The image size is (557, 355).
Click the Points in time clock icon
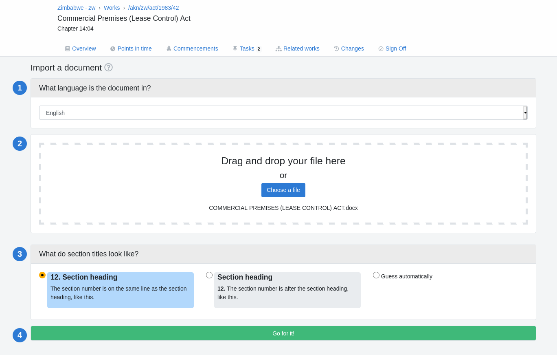[x=113, y=49]
